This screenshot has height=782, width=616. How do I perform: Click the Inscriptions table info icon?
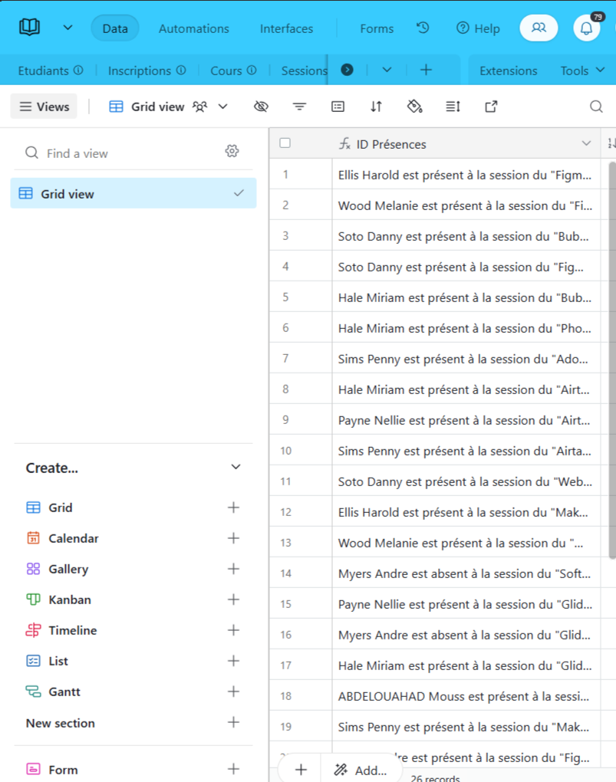click(181, 71)
